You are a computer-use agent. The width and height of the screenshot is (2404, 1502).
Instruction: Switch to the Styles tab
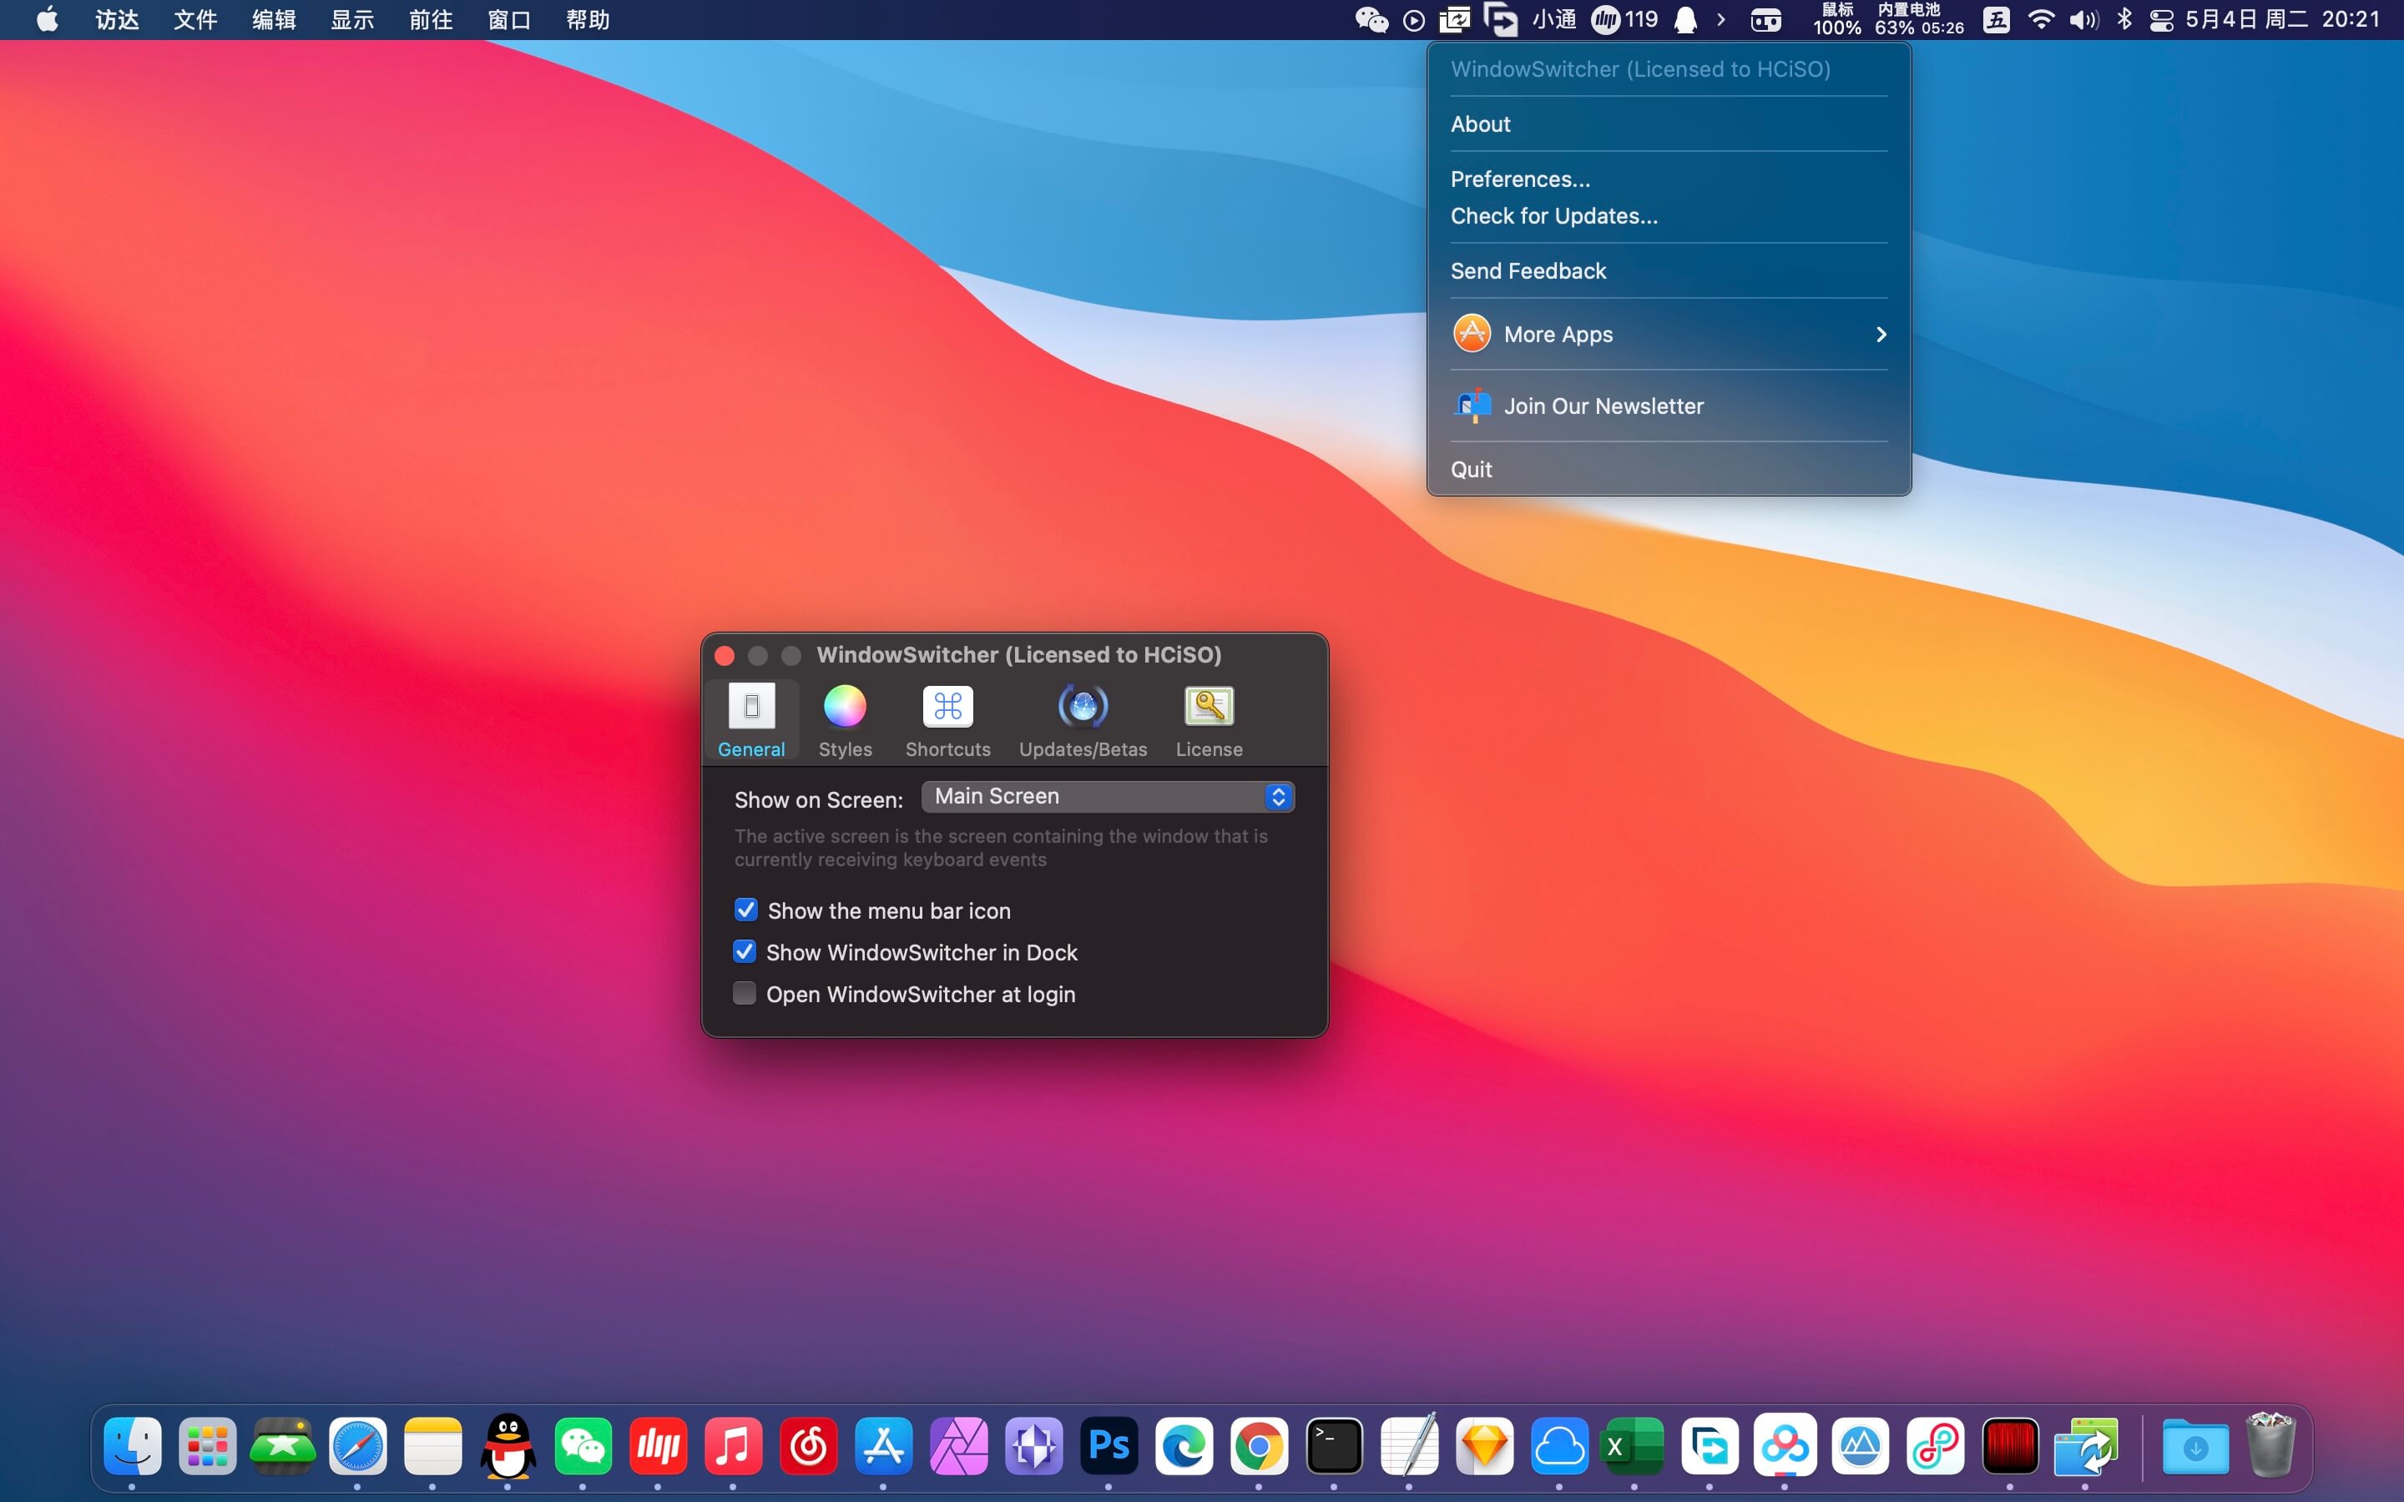[x=845, y=721]
